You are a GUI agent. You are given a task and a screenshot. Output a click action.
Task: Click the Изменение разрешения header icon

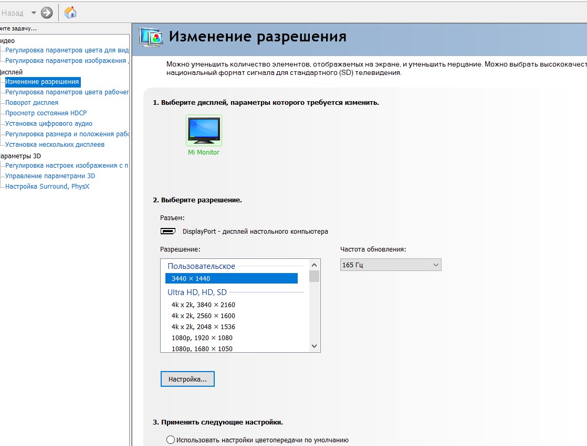[150, 37]
